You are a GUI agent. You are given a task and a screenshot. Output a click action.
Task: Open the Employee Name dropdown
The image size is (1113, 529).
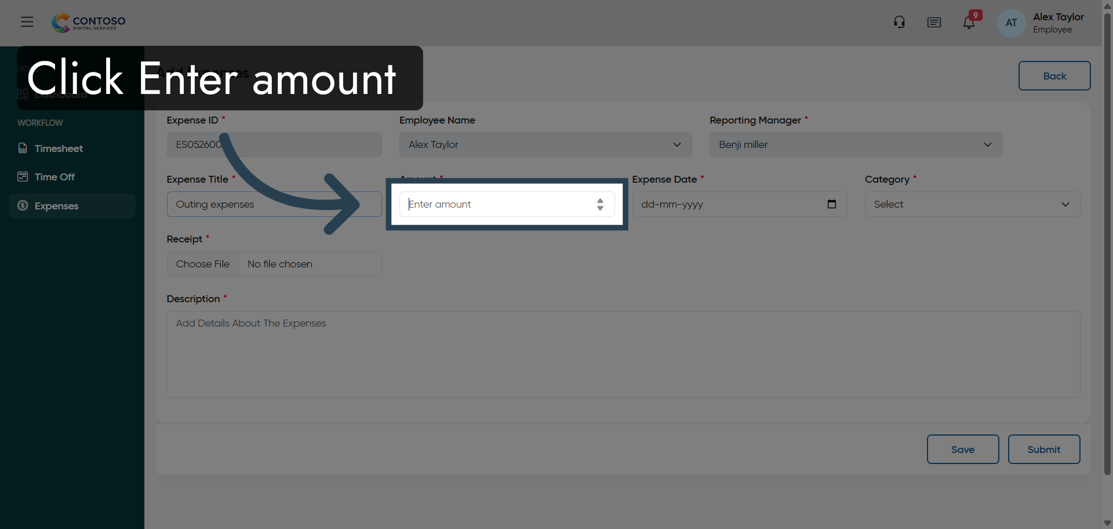coord(676,144)
